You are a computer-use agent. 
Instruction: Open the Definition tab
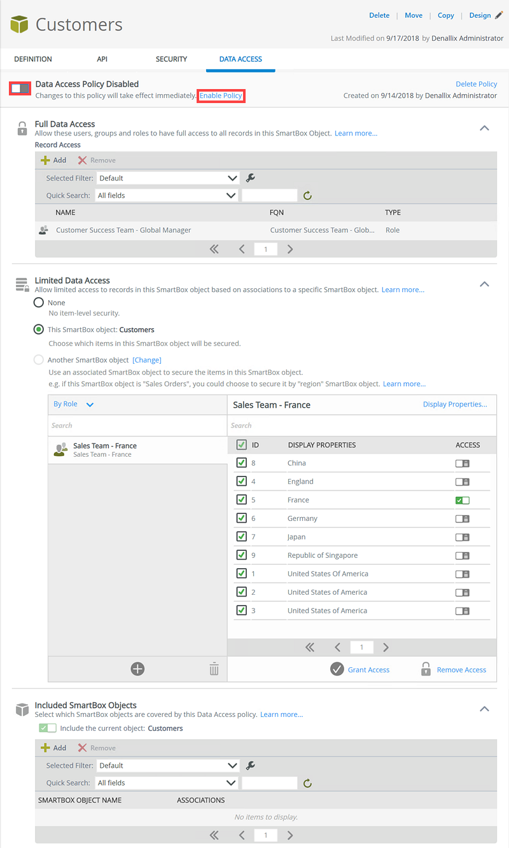coord(33,59)
